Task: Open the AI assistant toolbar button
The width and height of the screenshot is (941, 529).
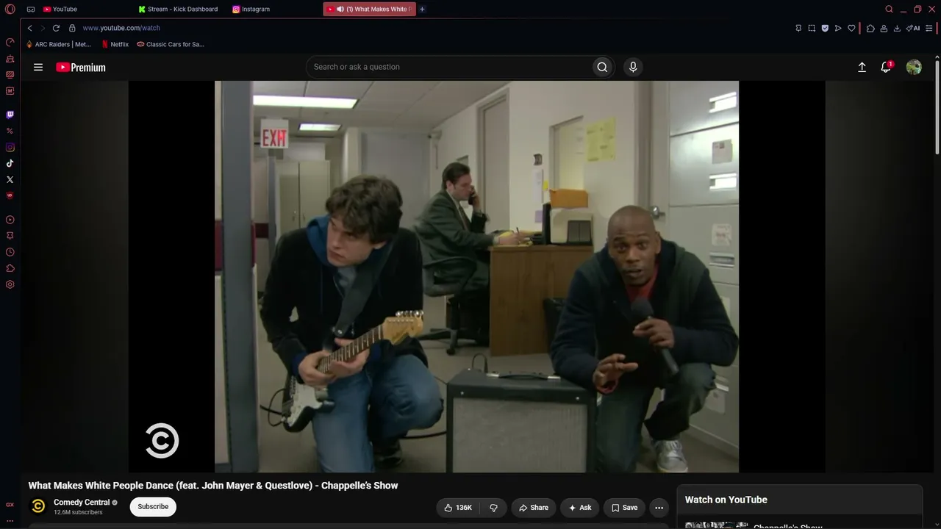Action: (913, 28)
